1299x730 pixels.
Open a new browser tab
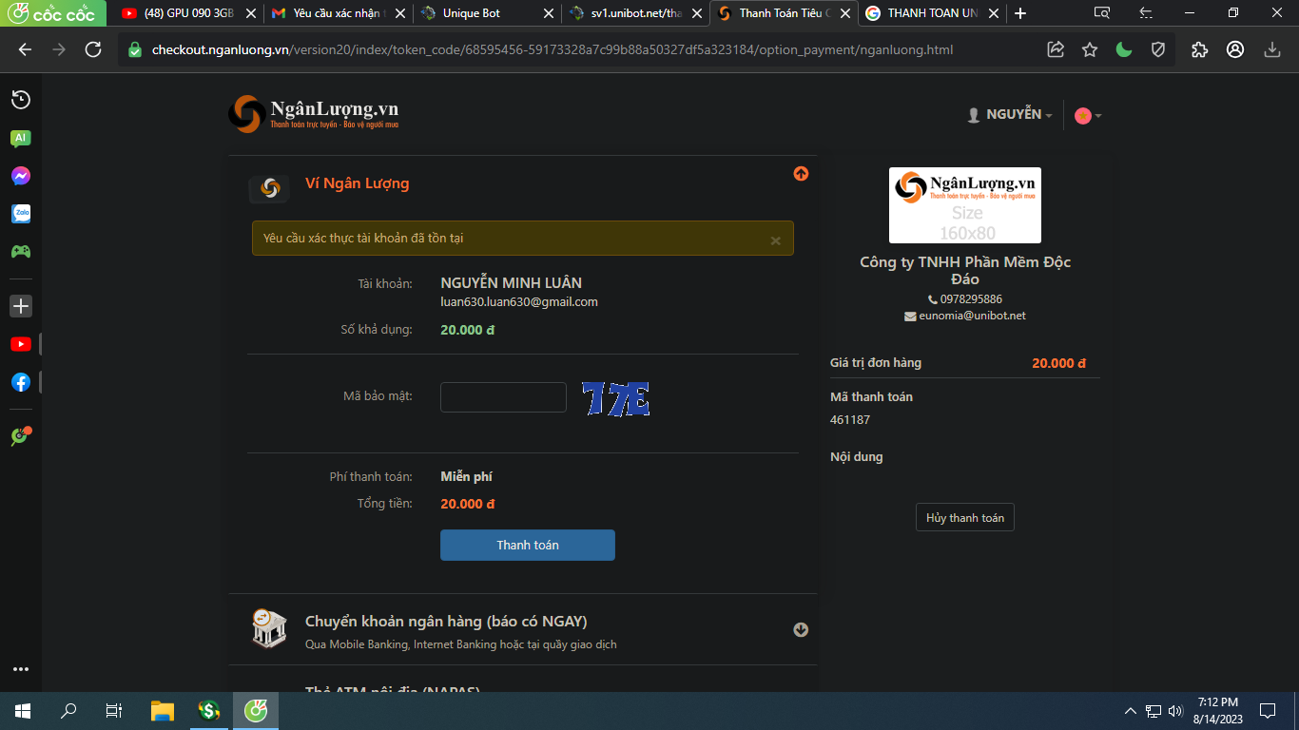(1020, 13)
